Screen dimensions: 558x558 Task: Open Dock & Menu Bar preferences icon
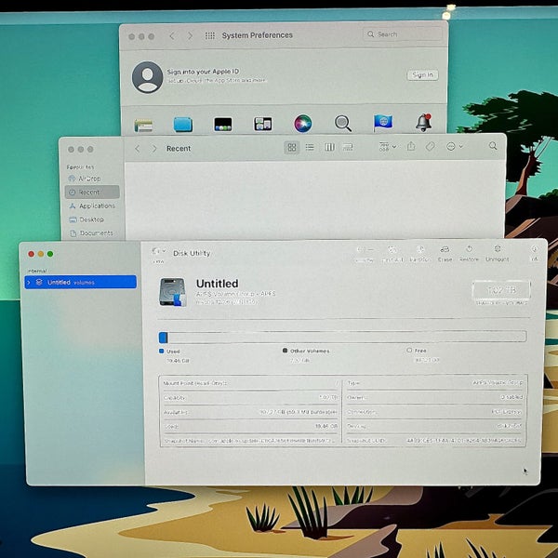click(223, 125)
